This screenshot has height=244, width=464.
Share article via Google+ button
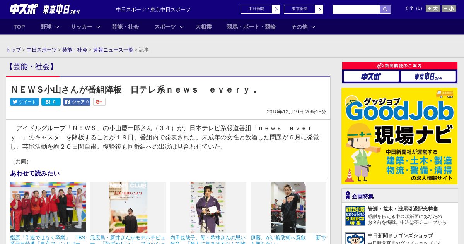click(x=99, y=102)
